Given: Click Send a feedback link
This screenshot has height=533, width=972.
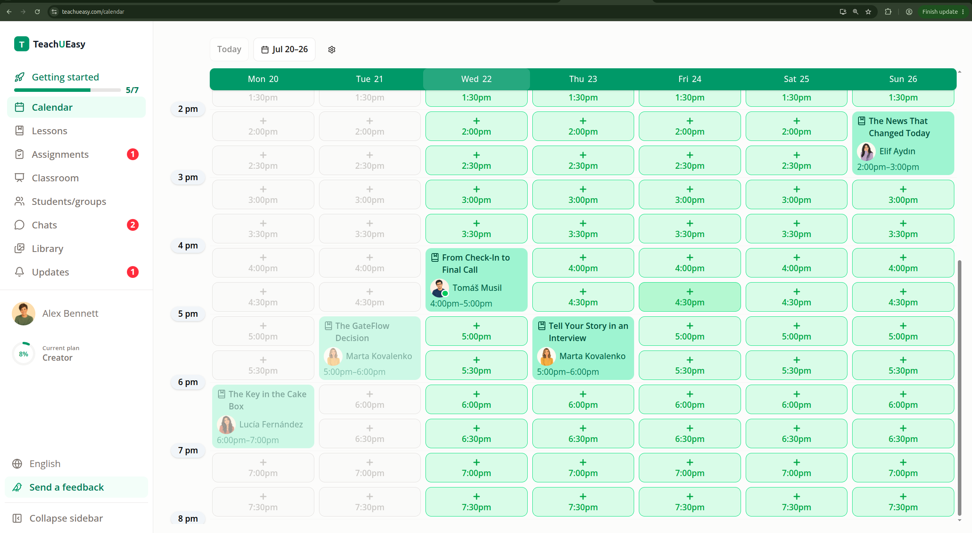Looking at the screenshot, I should click(76, 487).
